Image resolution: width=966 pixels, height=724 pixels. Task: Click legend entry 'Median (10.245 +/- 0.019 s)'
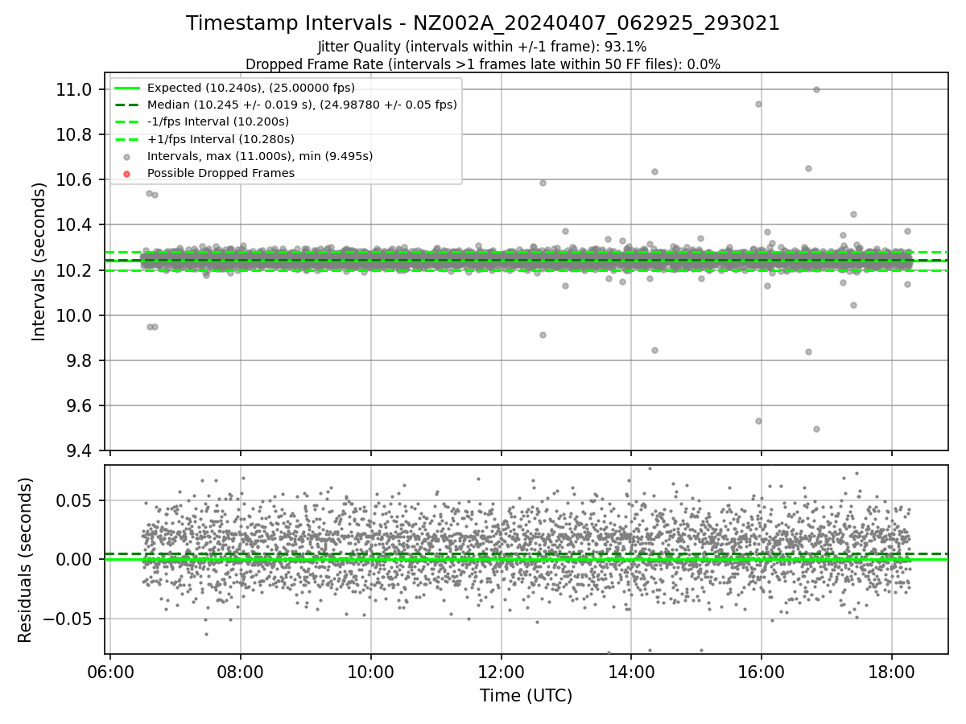[x=302, y=105]
